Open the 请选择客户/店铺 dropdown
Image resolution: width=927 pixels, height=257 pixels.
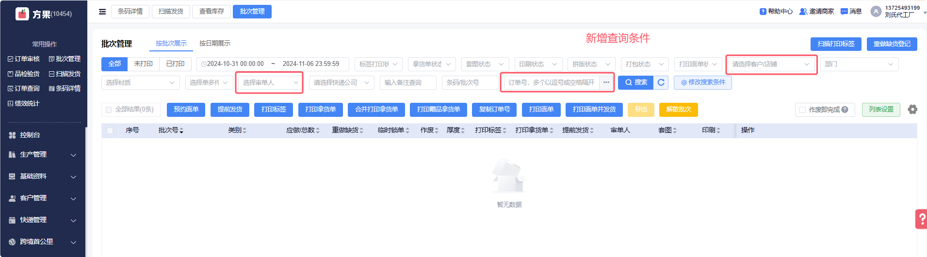pyautogui.click(x=771, y=64)
